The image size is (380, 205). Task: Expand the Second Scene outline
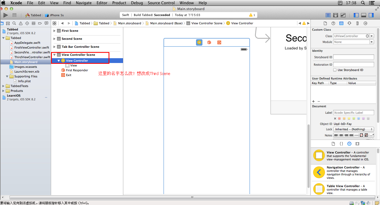(55, 39)
